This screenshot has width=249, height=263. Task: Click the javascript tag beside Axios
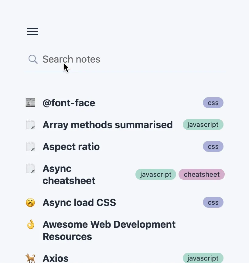[x=203, y=258]
